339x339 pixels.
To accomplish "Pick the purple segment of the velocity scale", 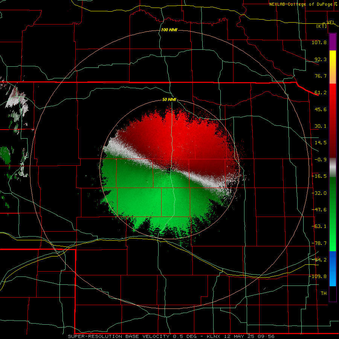I will pyautogui.click(x=333, y=42).
